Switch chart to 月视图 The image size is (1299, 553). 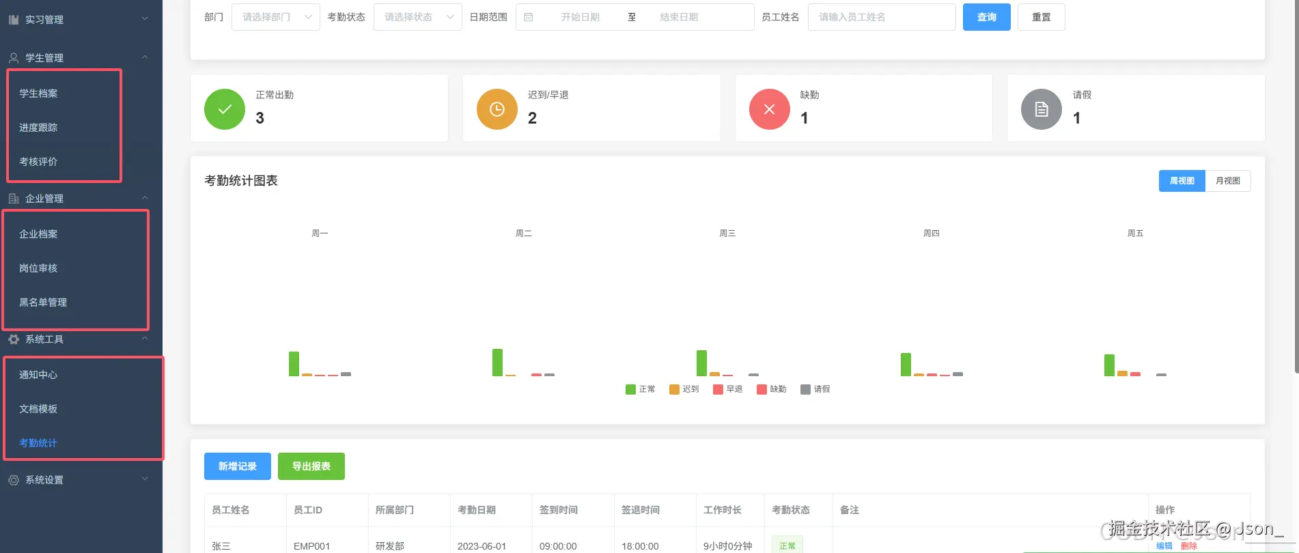(x=1228, y=181)
